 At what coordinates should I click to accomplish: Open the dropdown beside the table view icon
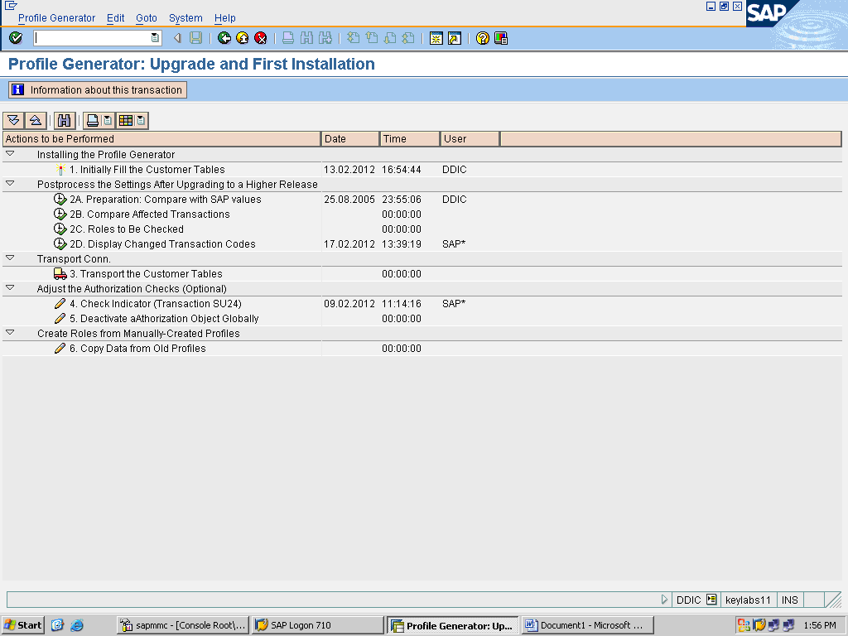(140, 120)
